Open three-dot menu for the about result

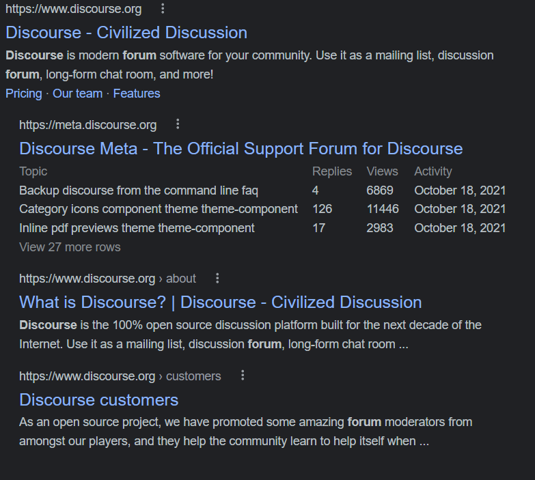pos(217,279)
